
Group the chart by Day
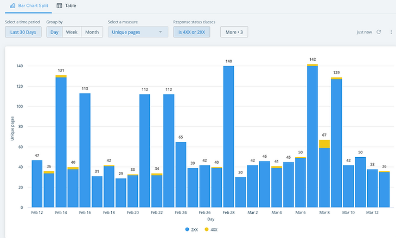tap(54, 32)
